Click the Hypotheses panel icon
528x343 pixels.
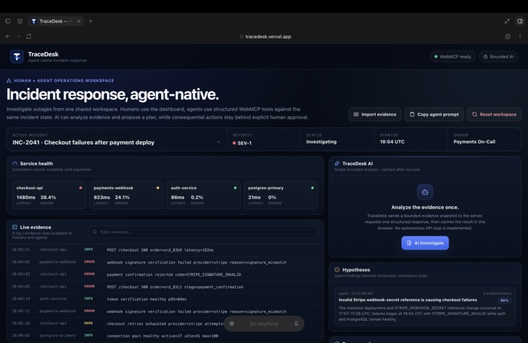point(337,270)
